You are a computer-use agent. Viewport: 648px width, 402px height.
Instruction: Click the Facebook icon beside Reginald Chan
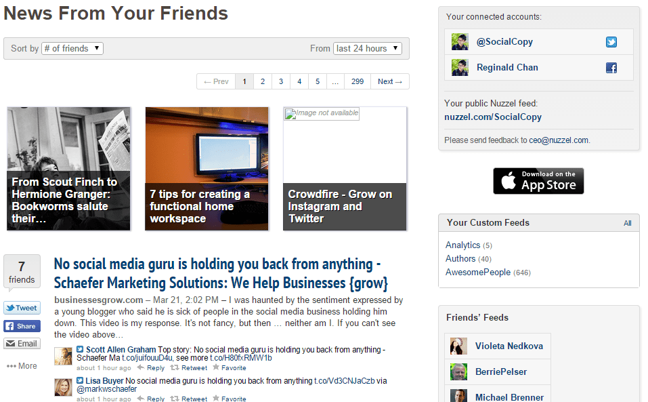tap(611, 68)
